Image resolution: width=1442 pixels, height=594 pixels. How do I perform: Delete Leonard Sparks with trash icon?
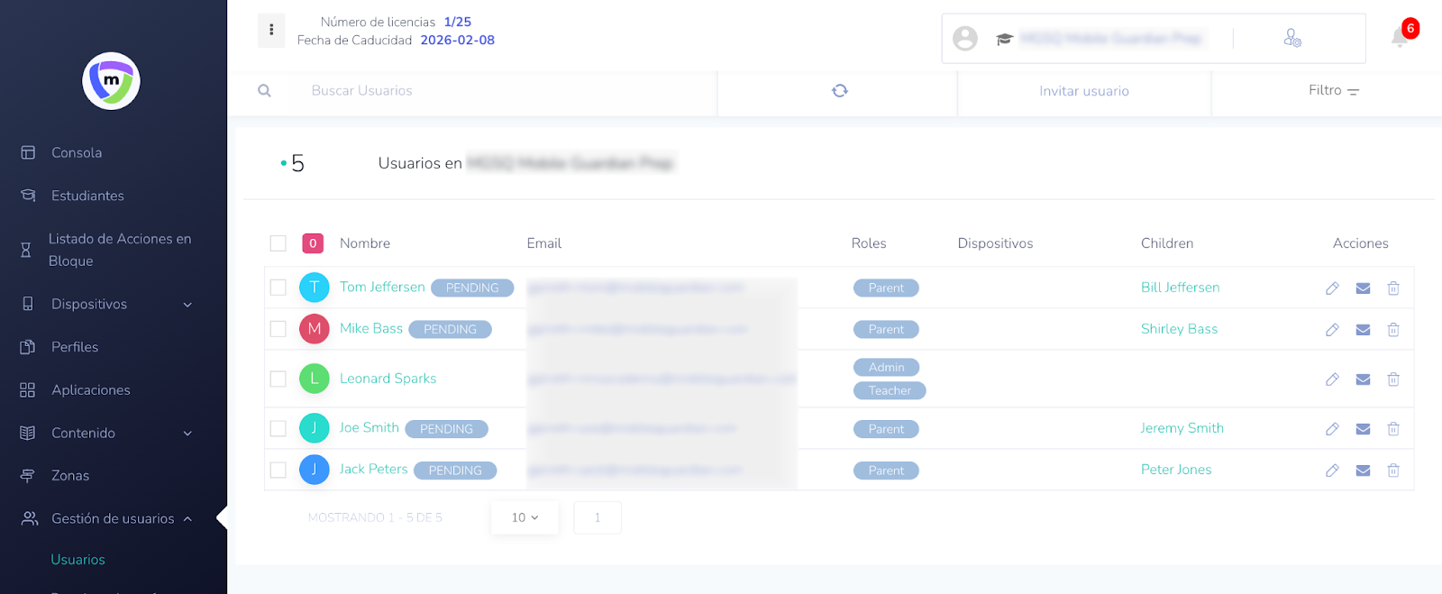point(1393,379)
